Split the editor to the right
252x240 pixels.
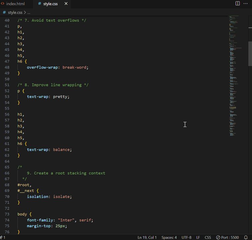[x=237, y=3]
